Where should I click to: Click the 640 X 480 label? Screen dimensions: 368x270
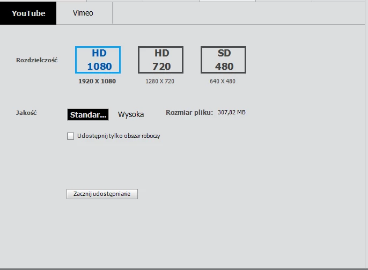(223, 81)
